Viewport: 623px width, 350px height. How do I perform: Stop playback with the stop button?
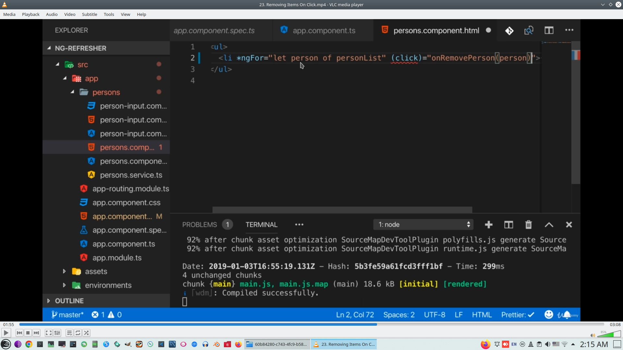coord(28,333)
